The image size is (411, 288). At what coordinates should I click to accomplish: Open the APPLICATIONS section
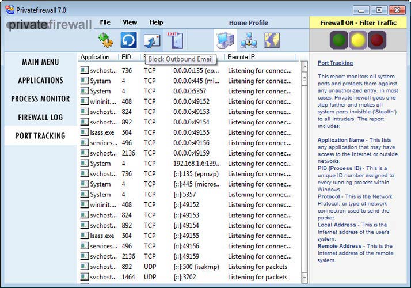click(x=41, y=80)
